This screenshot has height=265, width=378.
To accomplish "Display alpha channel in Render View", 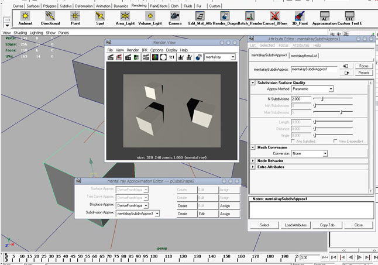I will point(163,57).
